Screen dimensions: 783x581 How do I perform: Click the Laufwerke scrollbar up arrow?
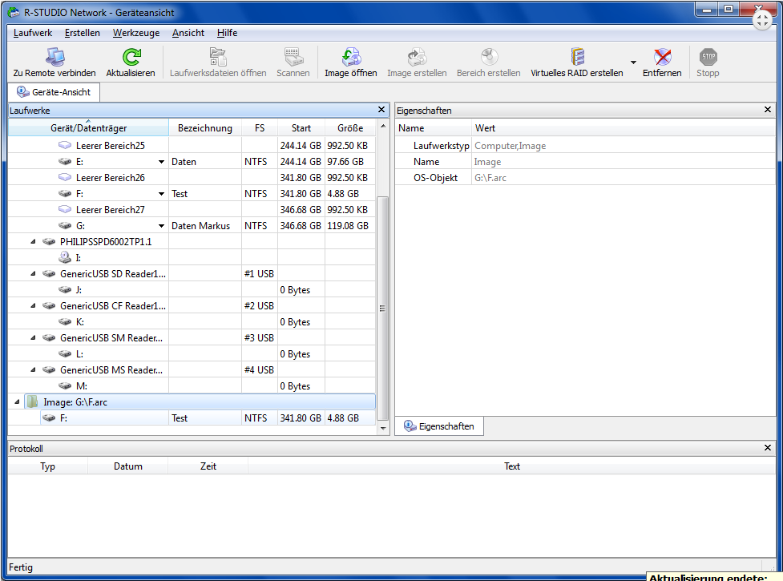(383, 127)
